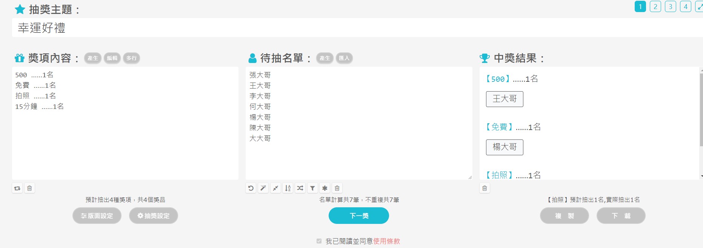Switch to page tab 2
This screenshot has height=248, width=703.
click(655, 6)
